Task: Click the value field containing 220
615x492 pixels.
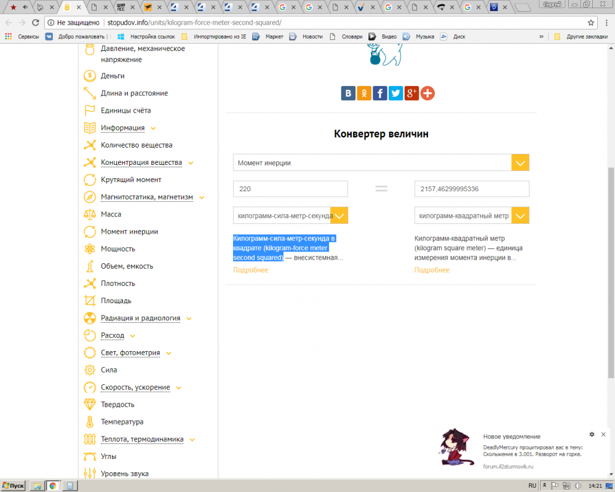Action: [x=290, y=189]
